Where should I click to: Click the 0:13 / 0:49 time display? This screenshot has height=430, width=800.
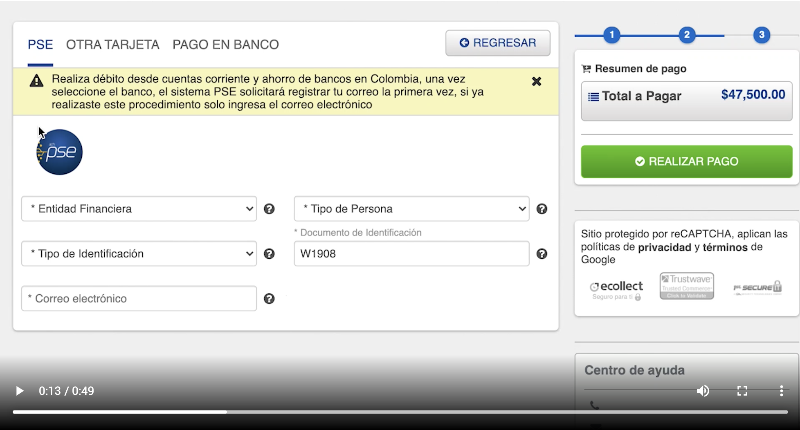[66, 391]
